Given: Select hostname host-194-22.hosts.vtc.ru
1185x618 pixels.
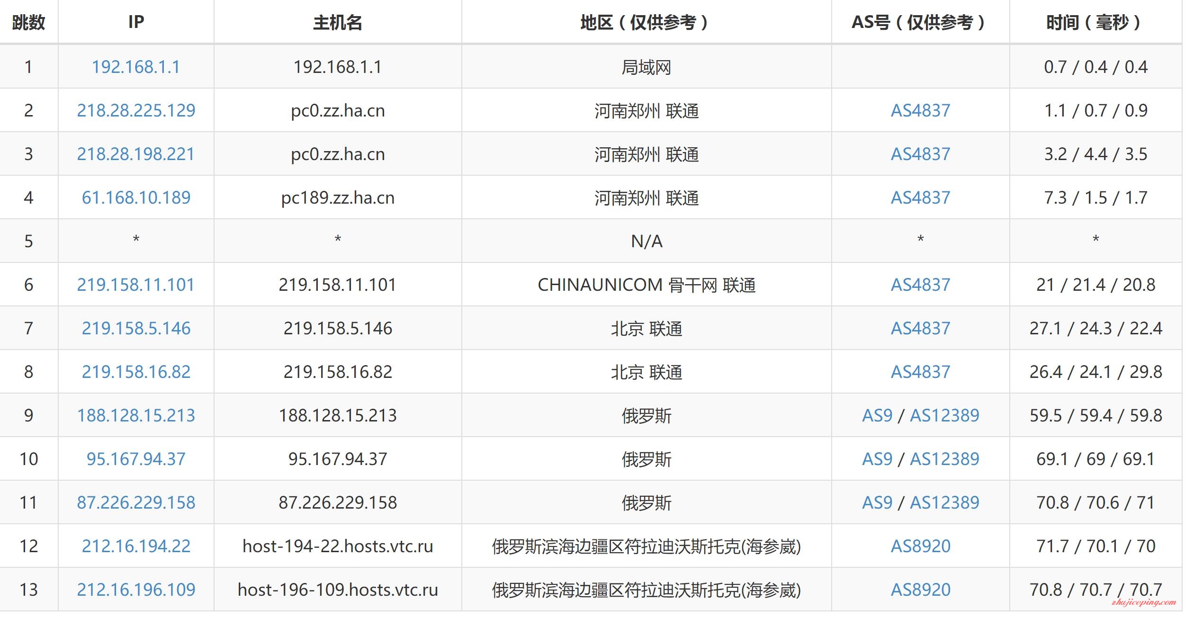Looking at the screenshot, I should point(338,546).
